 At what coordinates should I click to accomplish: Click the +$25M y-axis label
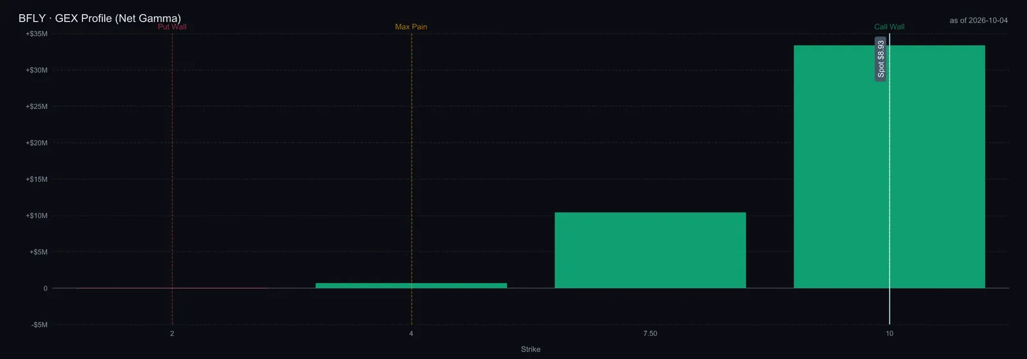pyautogui.click(x=37, y=106)
